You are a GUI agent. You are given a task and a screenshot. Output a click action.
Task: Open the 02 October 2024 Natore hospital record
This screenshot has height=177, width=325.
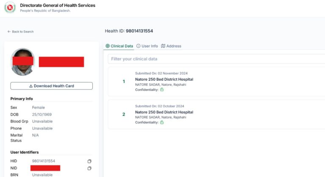(x=164, y=112)
